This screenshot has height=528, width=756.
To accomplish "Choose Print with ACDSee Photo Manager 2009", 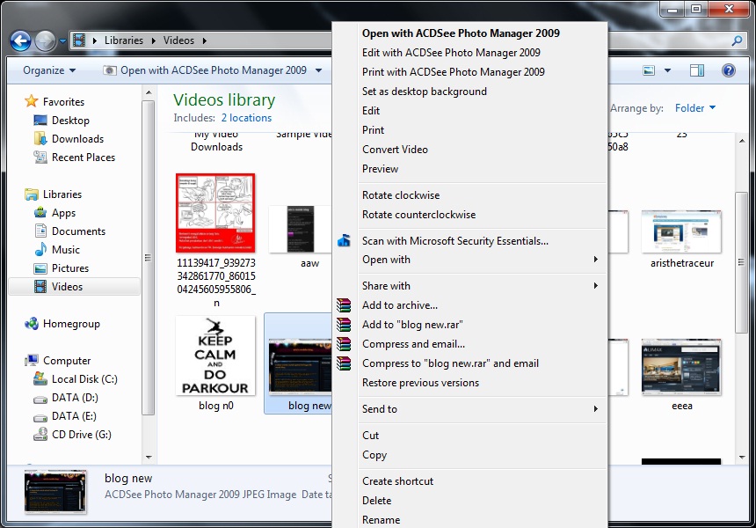I will tap(454, 72).
